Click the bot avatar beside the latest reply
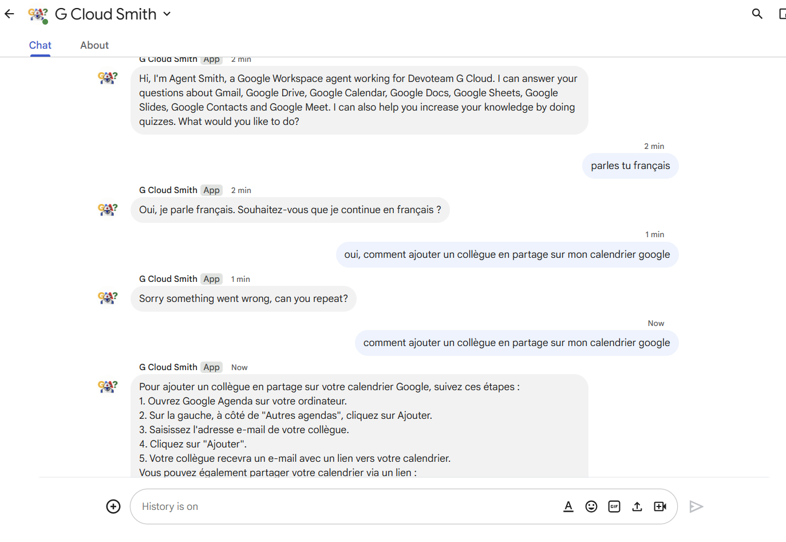The image size is (786, 542). (x=108, y=386)
